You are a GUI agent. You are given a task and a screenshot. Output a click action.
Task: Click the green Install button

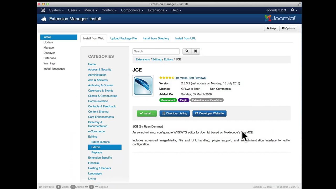(x=147, y=113)
